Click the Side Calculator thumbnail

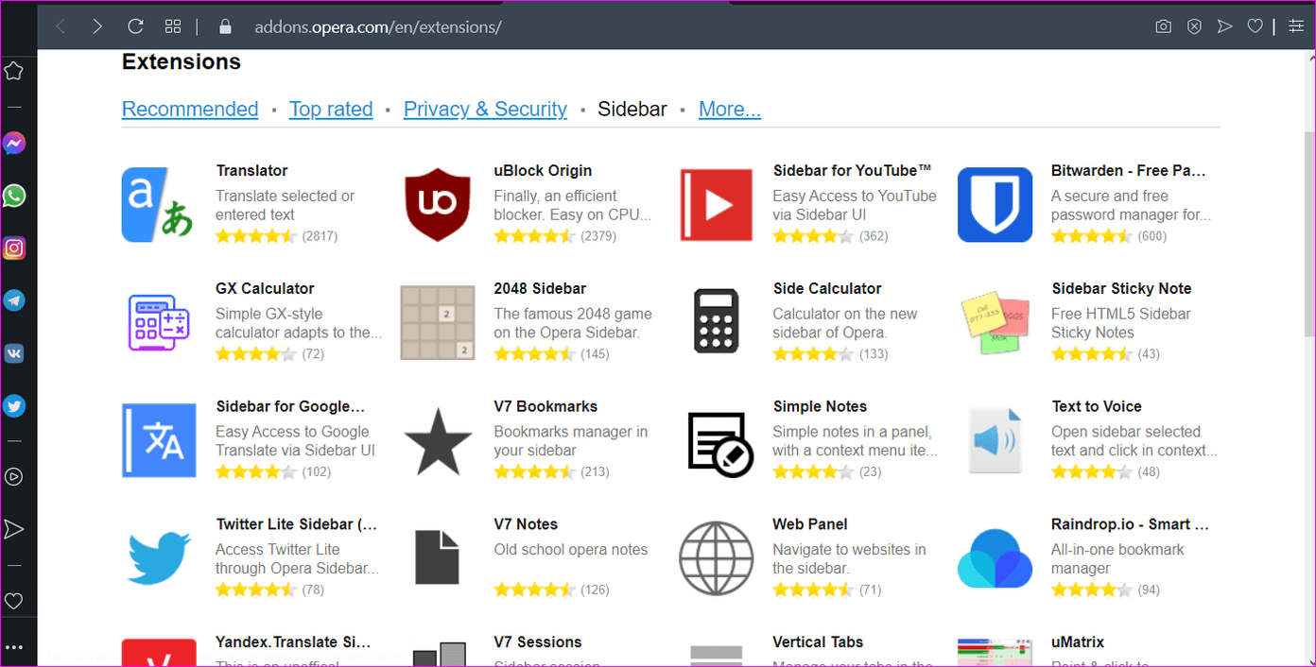[716, 323]
